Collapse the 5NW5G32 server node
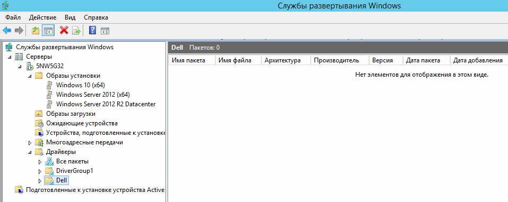The height and width of the screenshot is (202, 508). pos(20,67)
